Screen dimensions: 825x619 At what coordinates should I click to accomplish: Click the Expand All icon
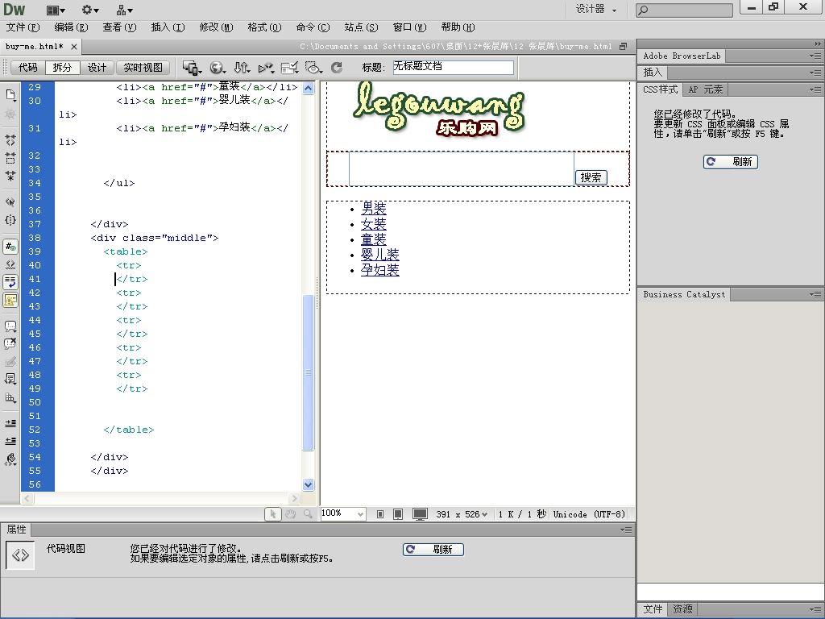coord(10,175)
